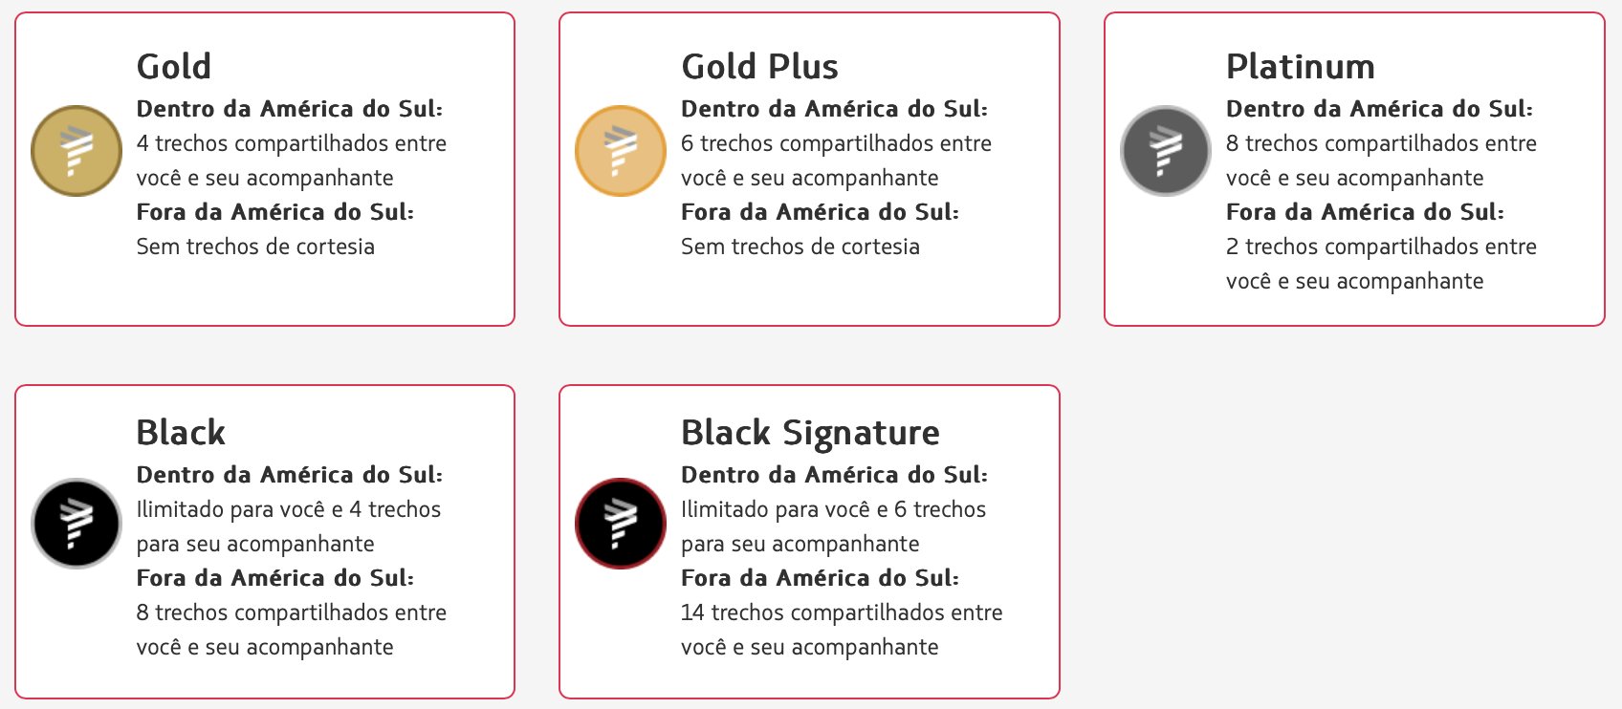
Task: Click Black Signature's 'Fora da América do Sul' label
Action: (820, 578)
